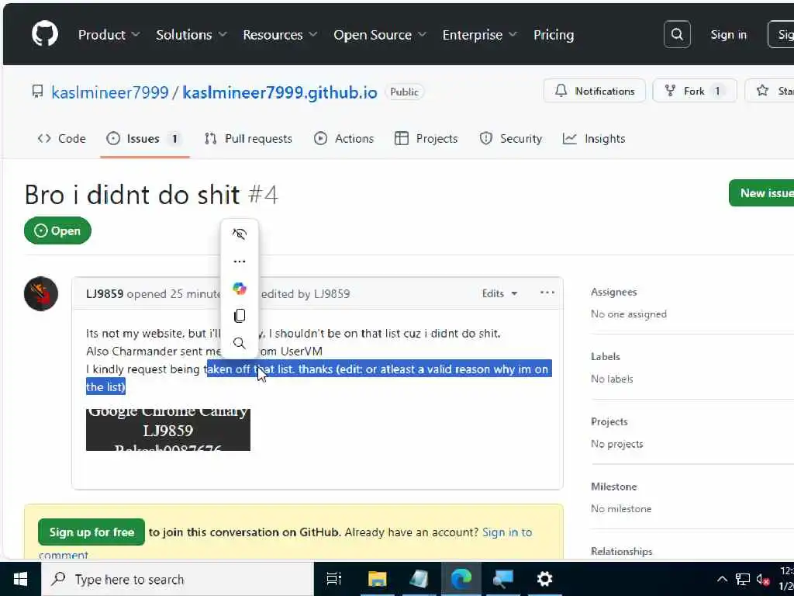Viewport: 794px width, 596px height.
Task: Click the Notifications button
Action: click(x=595, y=91)
